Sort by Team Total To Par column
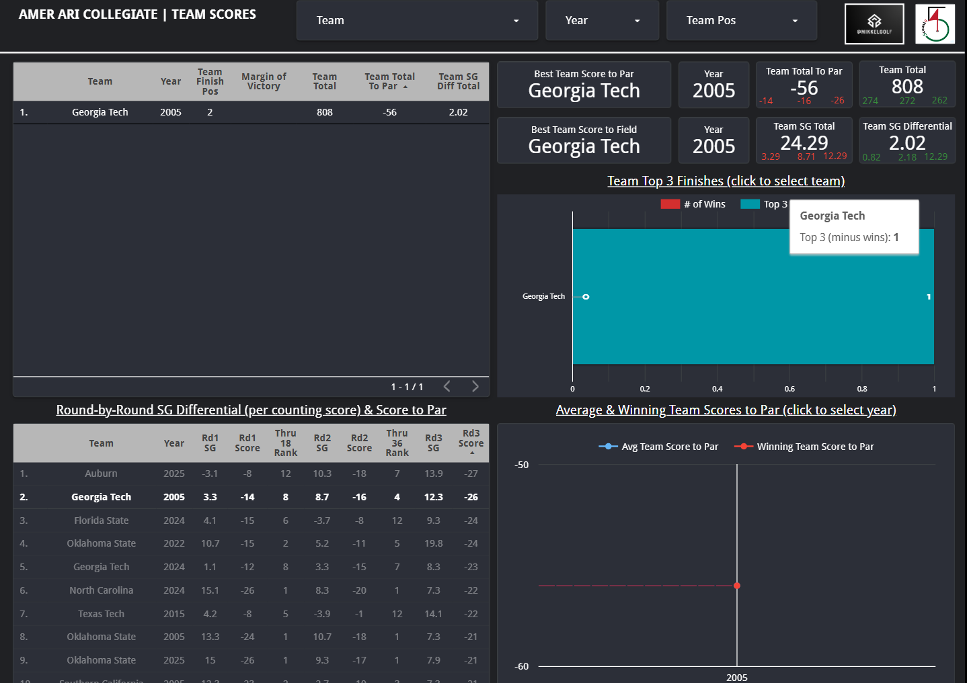This screenshot has height=683, width=967. tap(389, 81)
